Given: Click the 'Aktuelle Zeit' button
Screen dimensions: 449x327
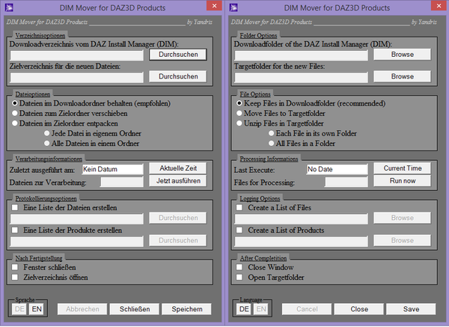Looking at the screenshot, I should coord(178,168).
